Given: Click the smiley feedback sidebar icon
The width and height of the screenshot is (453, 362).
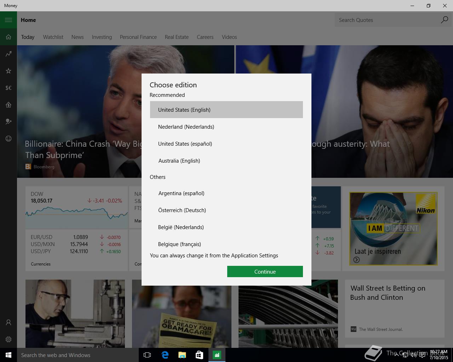Looking at the screenshot, I should pyautogui.click(x=8, y=139).
